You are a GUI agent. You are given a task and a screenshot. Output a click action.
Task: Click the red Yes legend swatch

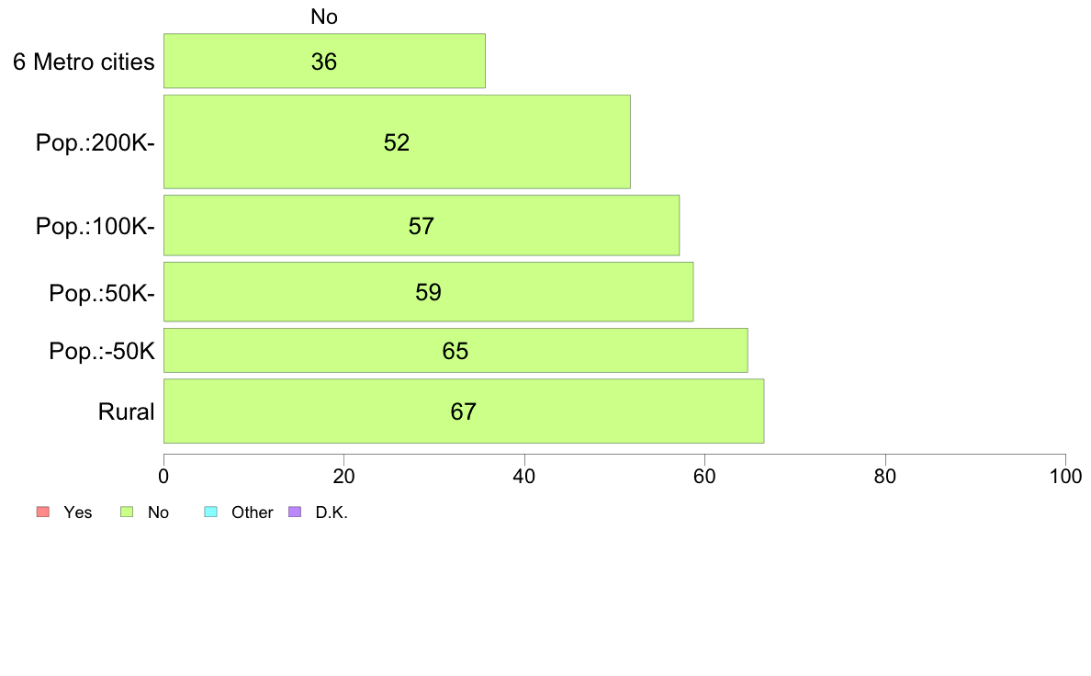[x=43, y=512]
